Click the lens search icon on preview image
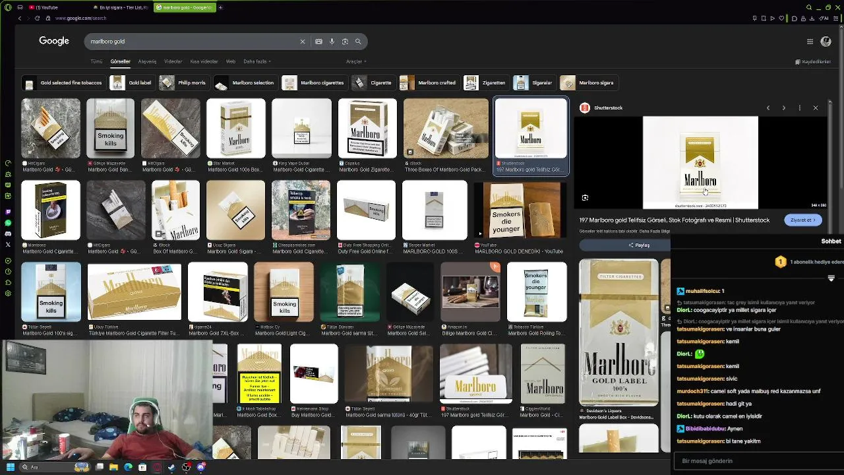The height and width of the screenshot is (475, 844). 585,197
